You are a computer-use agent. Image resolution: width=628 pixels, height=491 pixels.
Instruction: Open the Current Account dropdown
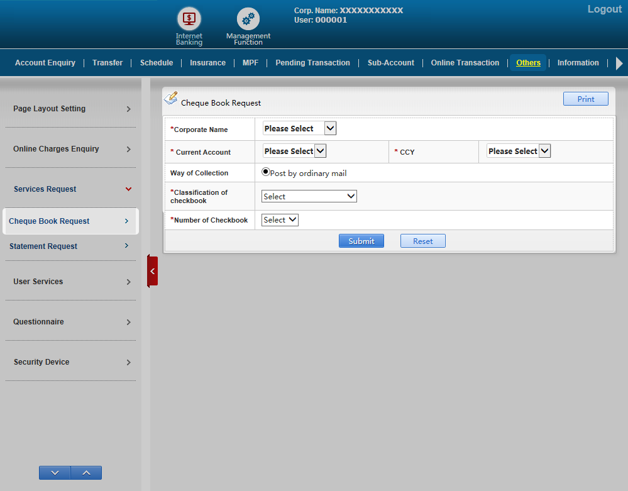coord(294,151)
